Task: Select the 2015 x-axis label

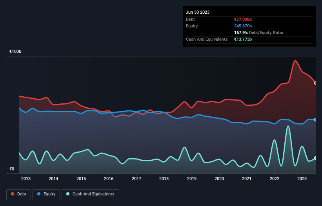Action: click(x=81, y=179)
